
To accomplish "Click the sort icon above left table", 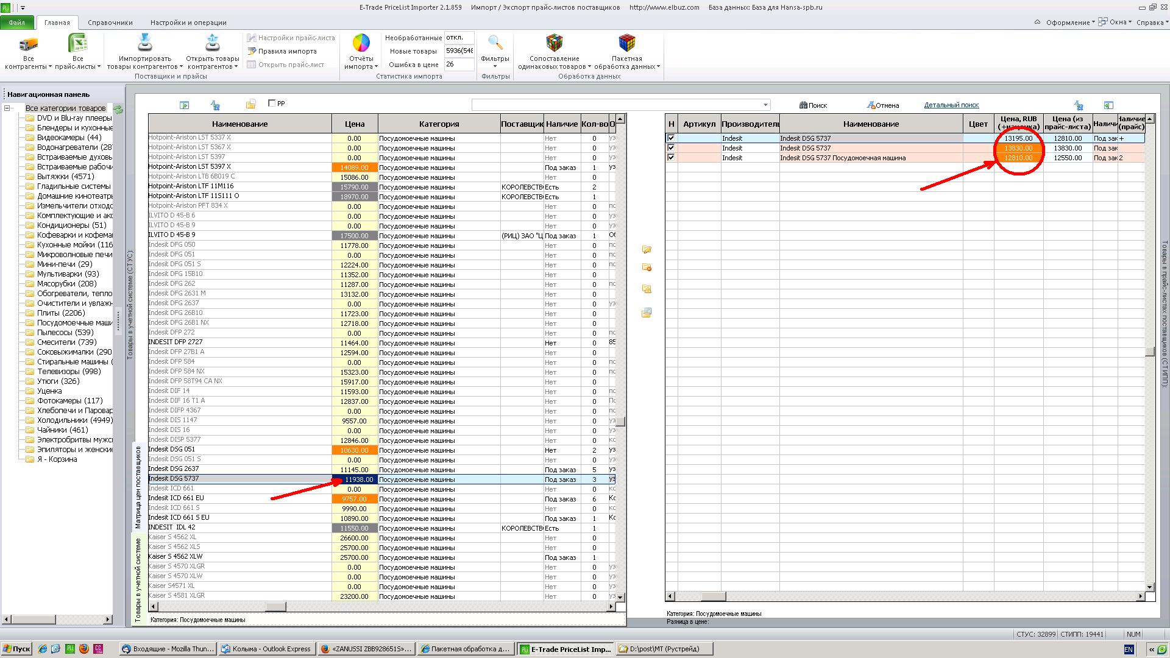I will click(214, 105).
